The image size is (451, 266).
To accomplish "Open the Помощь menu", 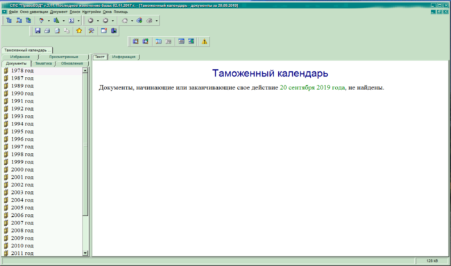I will [121, 12].
